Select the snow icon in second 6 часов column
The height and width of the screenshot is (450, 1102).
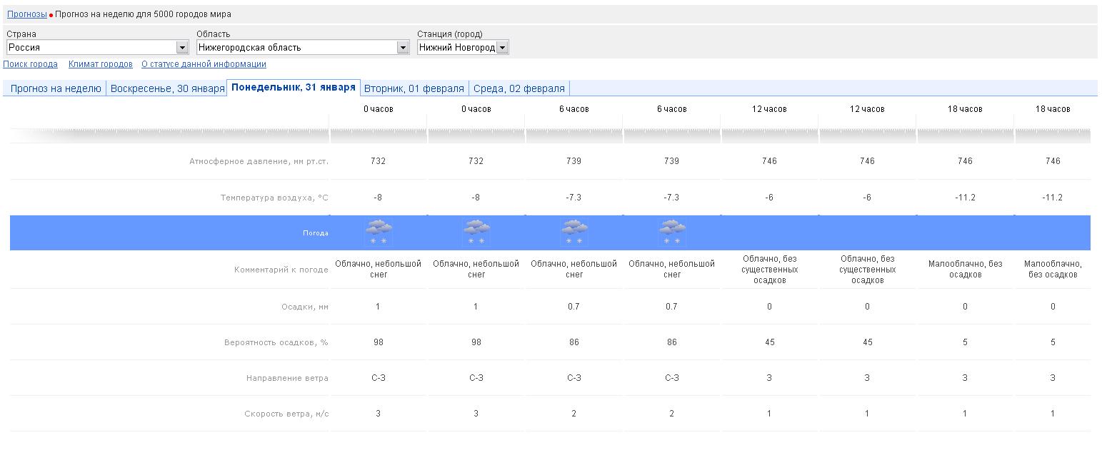point(672,232)
